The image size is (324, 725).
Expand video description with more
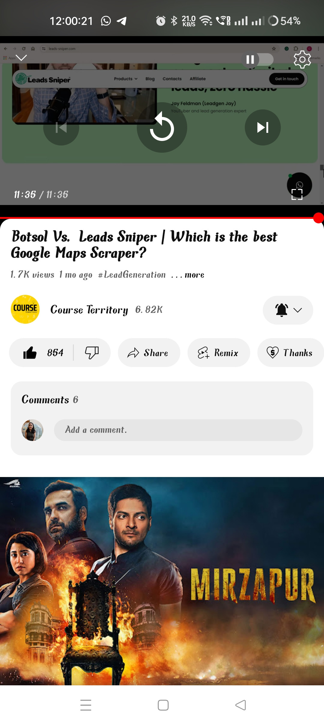tap(194, 275)
